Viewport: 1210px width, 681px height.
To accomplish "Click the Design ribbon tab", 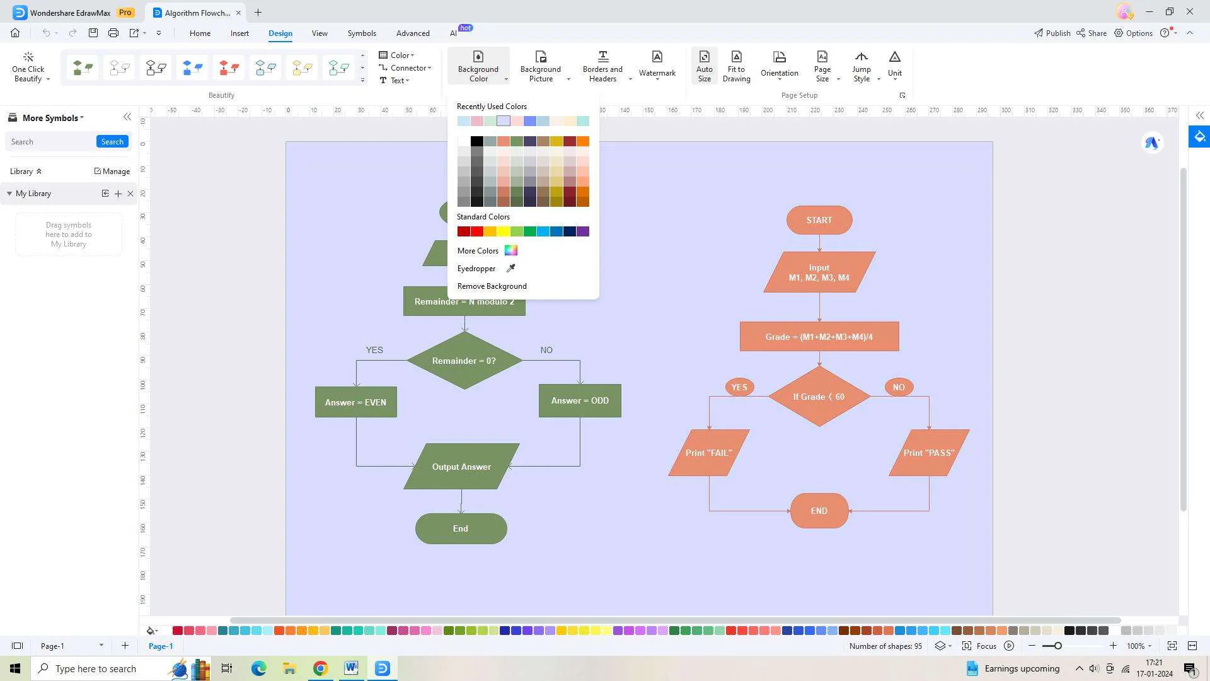I will point(280,33).
